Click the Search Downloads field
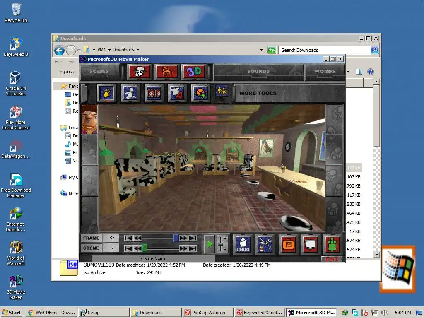Image resolution: width=424 pixels, height=318 pixels. click(324, 50)
